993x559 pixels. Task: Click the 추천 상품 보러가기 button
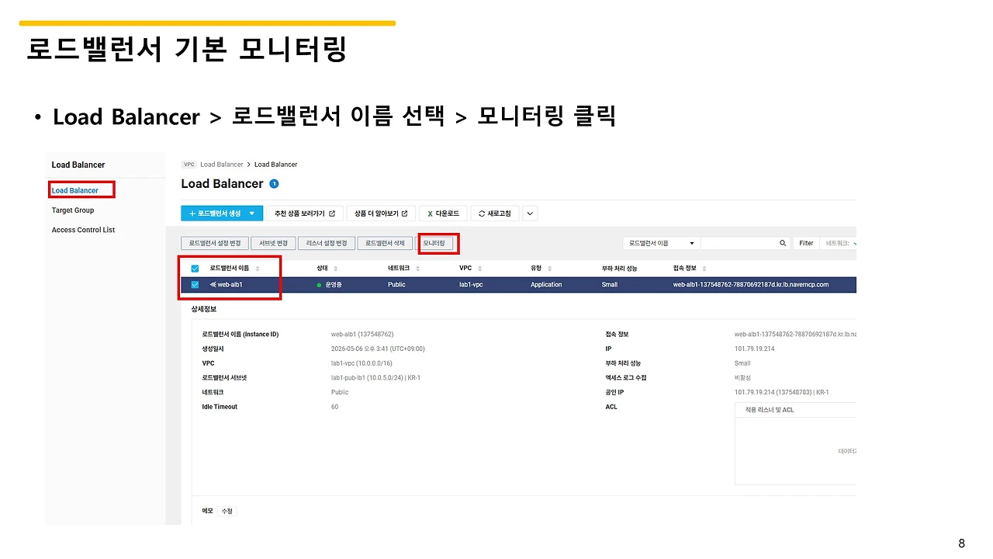pos(305,214)
